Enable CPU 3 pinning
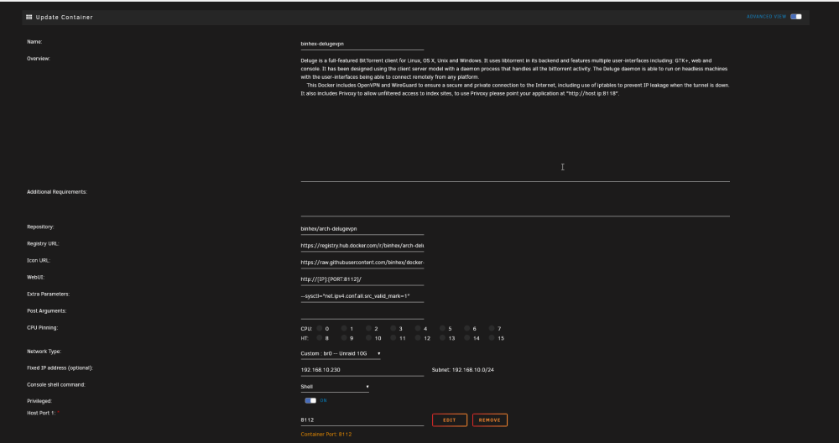The height and width of the screenshot is (443, 839). (x=393, y=329)
